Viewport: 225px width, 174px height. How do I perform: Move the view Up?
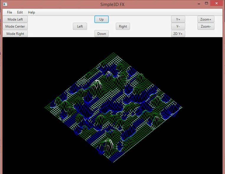102,19
